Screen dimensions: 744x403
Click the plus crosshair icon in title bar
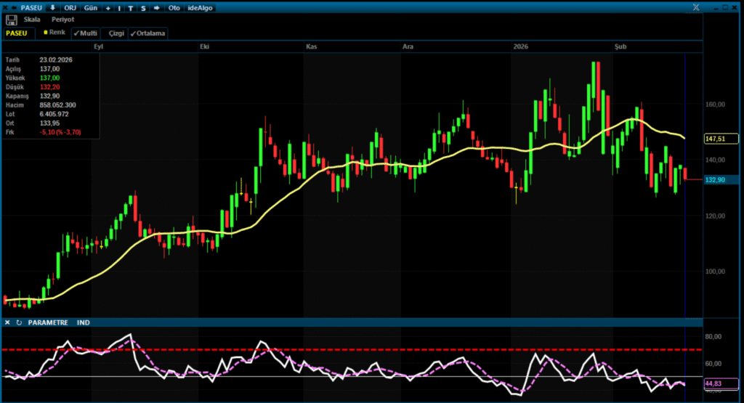click(x=108, y=7)
